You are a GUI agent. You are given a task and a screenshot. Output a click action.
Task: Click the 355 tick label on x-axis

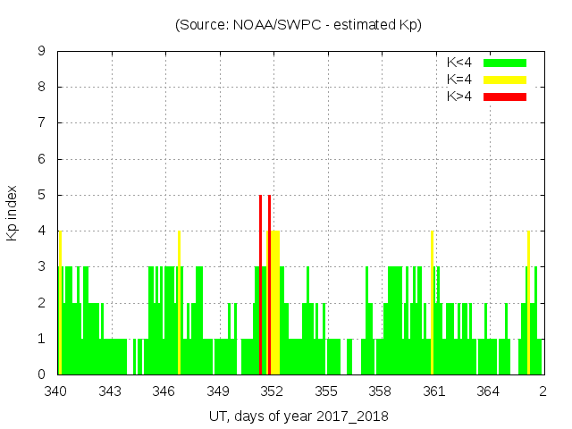point(326,391)
